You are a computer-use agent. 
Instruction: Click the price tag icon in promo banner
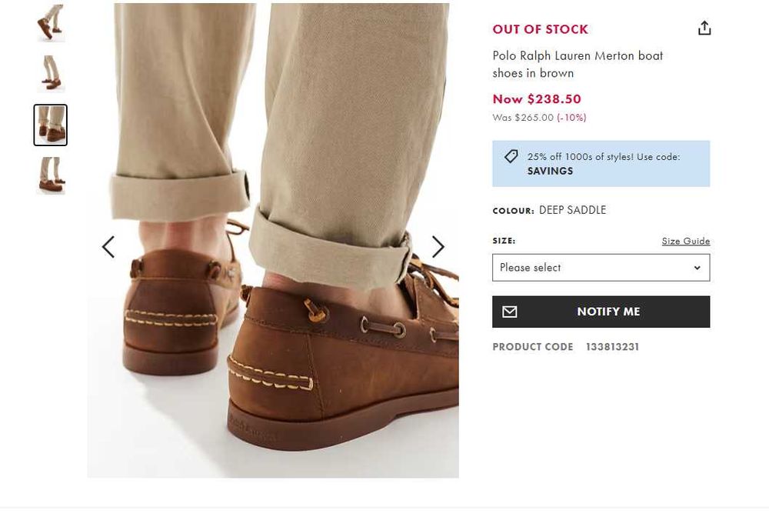pyautogui.click(x=511, y=157)
